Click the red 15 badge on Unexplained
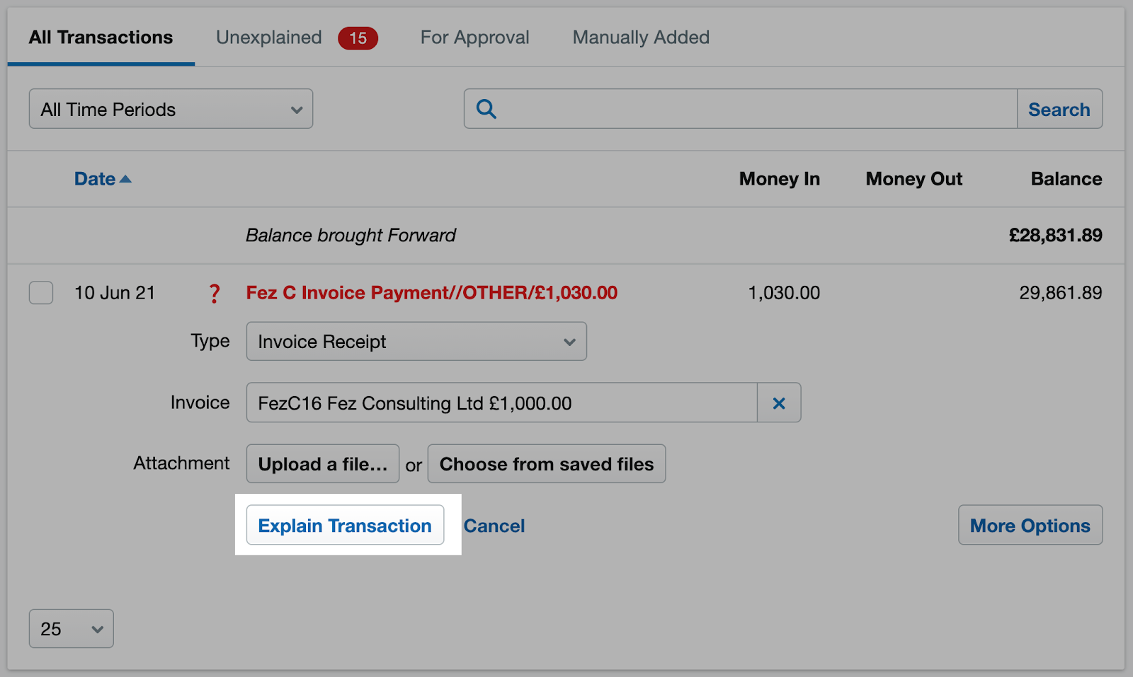Image resolution: width=1133 pixels, height=677 pixels. (x=358, y=38)
